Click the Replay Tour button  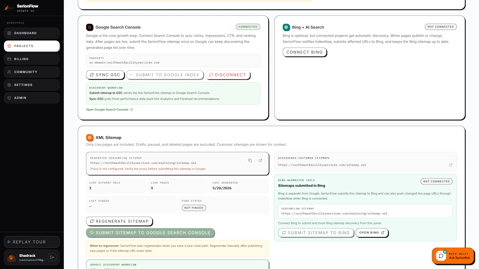point(32,242)
